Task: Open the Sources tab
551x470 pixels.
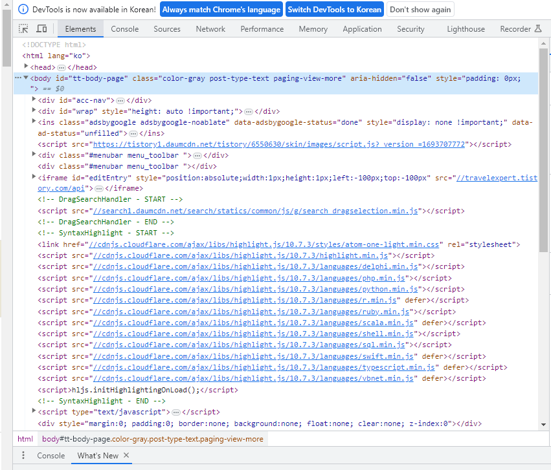Action: 167,28
